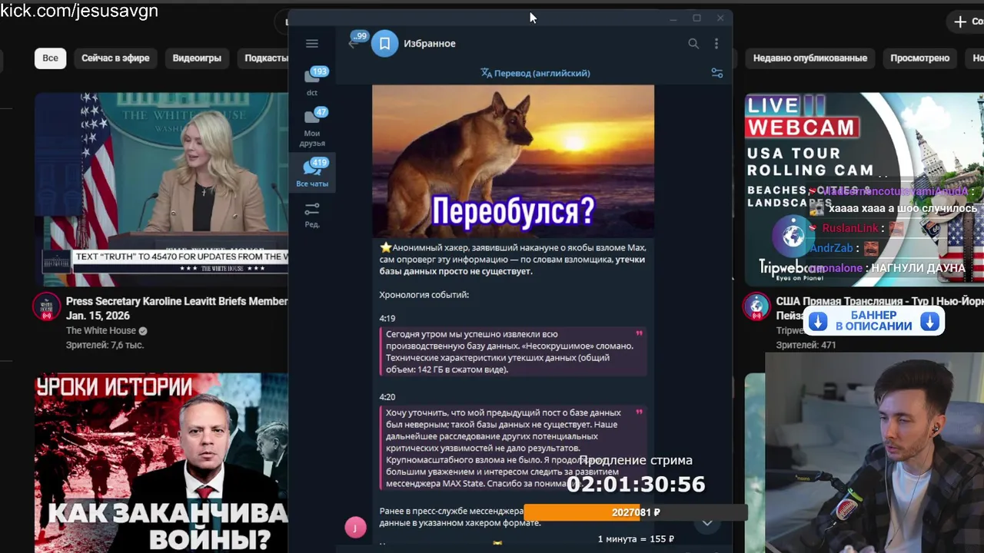Select the dct chat folder
This screenshot has height=553, width=984.
(312, 81)
